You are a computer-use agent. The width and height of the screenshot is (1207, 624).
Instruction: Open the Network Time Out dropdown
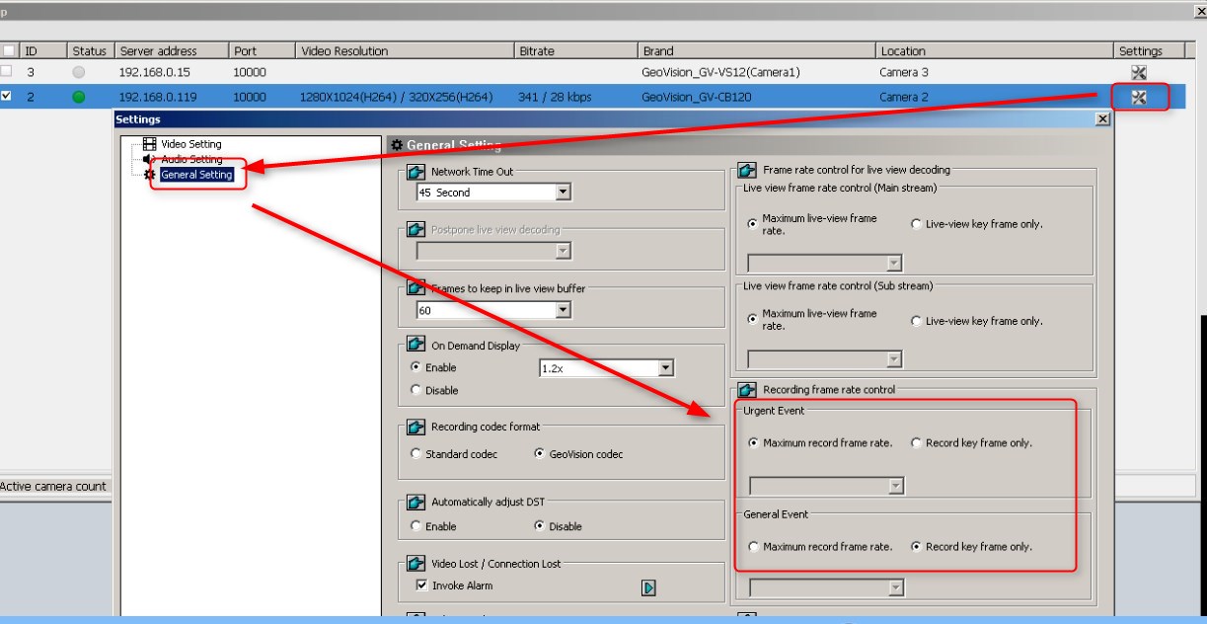pyautogui.click(x=493, y=193)
